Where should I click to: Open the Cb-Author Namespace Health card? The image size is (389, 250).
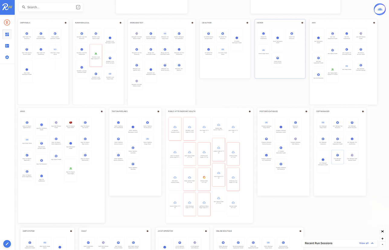(237, 40)
